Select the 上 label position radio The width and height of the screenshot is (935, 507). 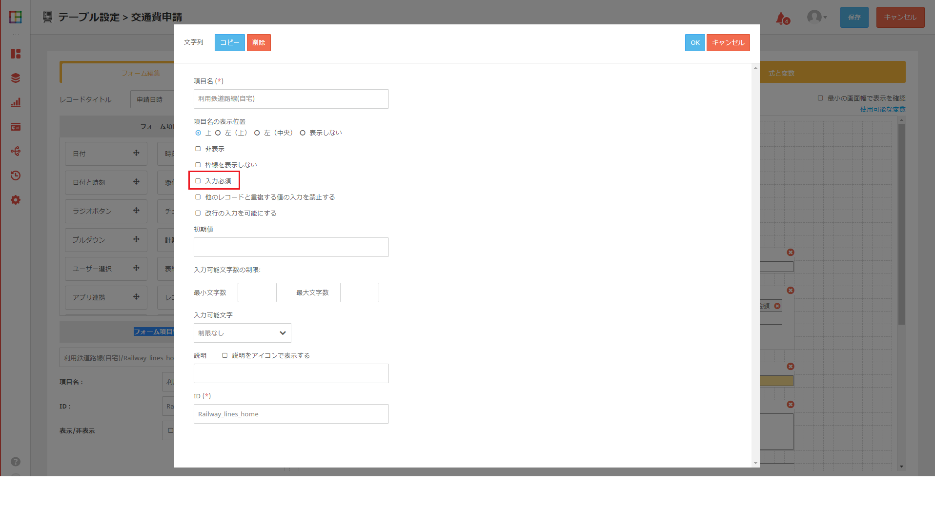tap(198, 133)
